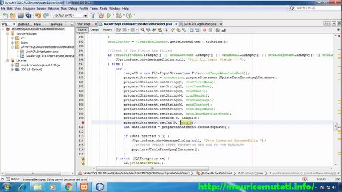
Task: Click the Shift Line Right icon in editor toolbar
Action: tap(197, 30)
